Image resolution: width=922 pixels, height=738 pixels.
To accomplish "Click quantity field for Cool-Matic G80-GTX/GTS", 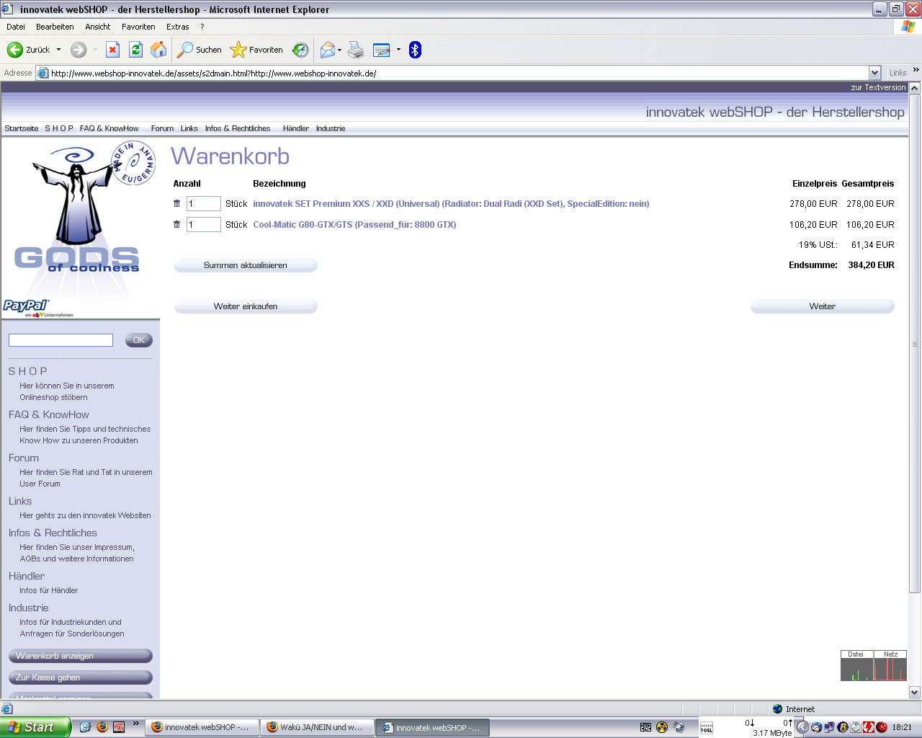I will [x=203, y=224].
